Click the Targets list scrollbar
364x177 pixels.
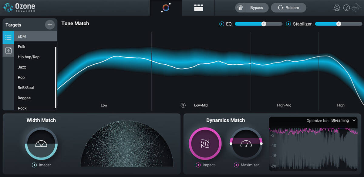[56, 77]
